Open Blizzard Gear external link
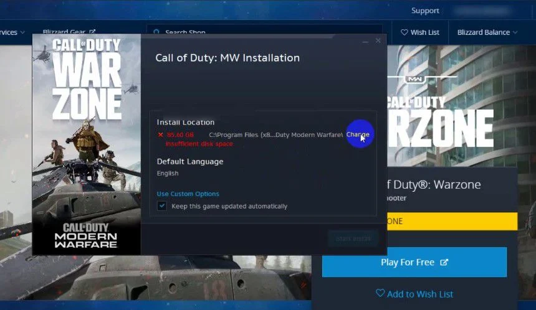Image resolution: width=536 pixels, height=310 pixels. click(x=69, y=31)
